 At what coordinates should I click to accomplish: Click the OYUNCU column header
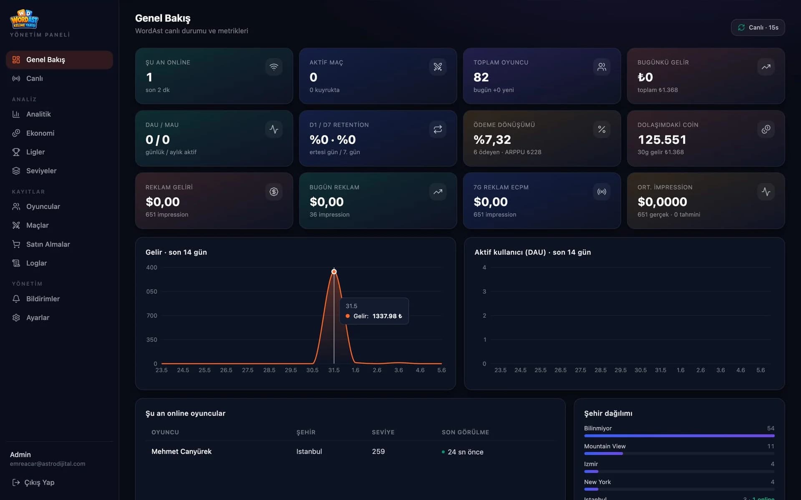(x=165, y=432)
